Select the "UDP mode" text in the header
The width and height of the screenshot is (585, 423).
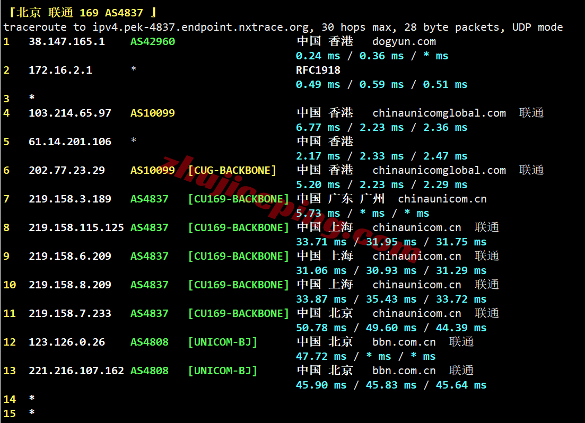pyautogui.click(x=537, y=27)
